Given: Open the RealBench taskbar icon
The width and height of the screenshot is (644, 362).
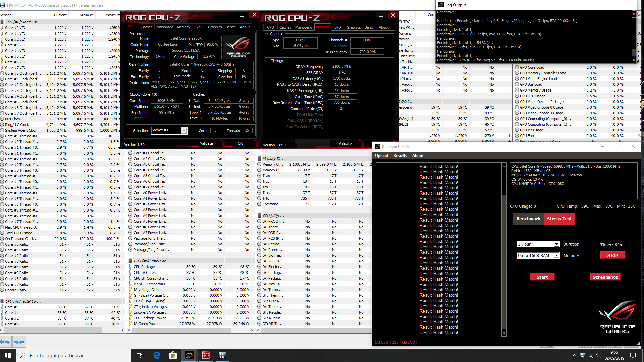Looking at the screenshot, I should pos(190,355).
